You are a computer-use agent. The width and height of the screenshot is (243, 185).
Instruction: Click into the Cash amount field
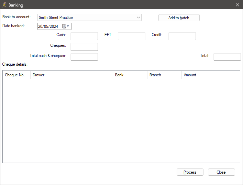coord(84,36)
